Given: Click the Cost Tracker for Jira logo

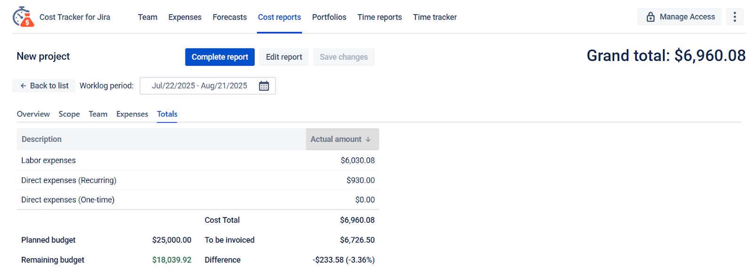Looking at the screenshot, I should click(23, 17).
